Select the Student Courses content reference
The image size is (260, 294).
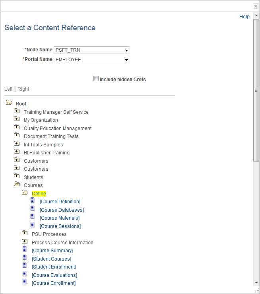point(52,259)
